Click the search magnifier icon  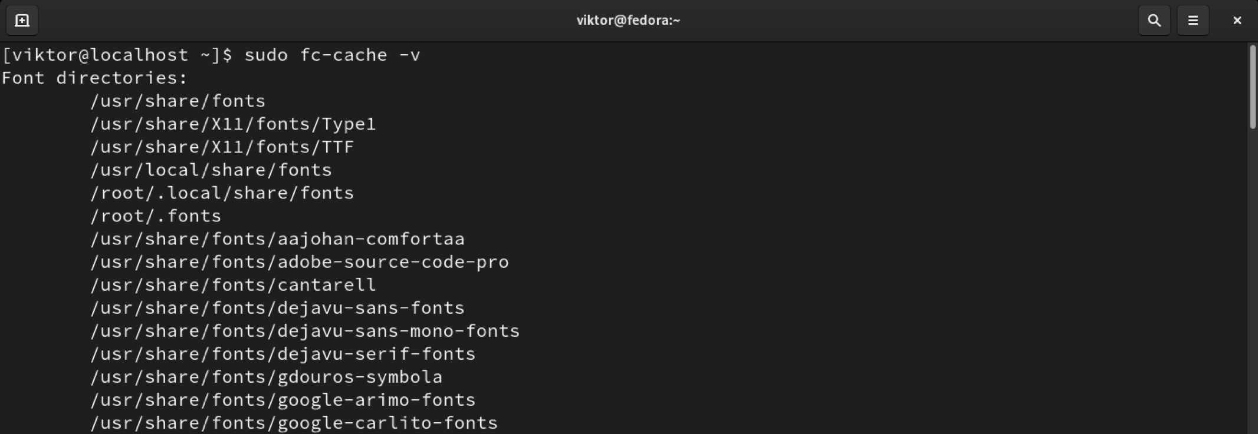(x=1154, y=21)
